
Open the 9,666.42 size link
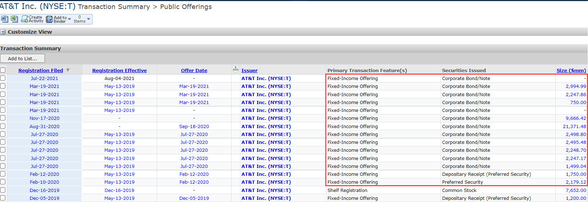pyautogui.click(x=576, y=118)
